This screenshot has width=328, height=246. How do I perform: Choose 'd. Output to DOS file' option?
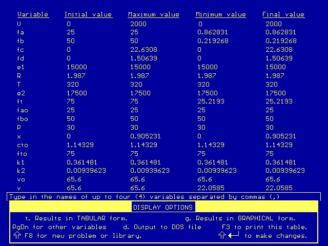(162, 227)
